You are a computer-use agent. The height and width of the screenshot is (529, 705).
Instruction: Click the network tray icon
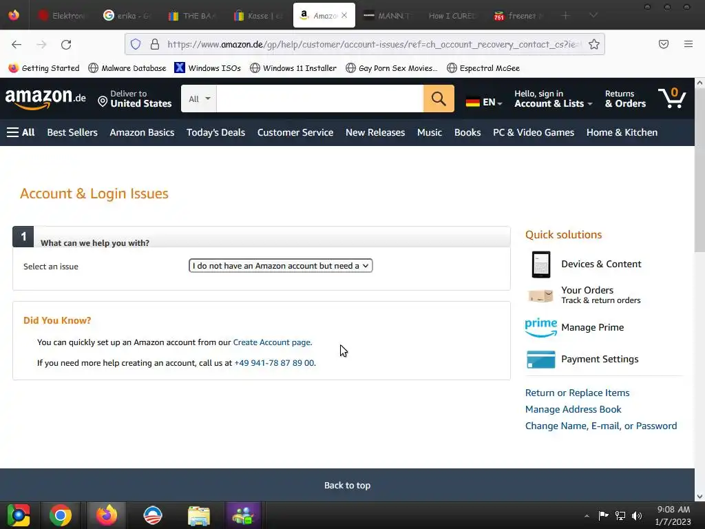[620, 515]
